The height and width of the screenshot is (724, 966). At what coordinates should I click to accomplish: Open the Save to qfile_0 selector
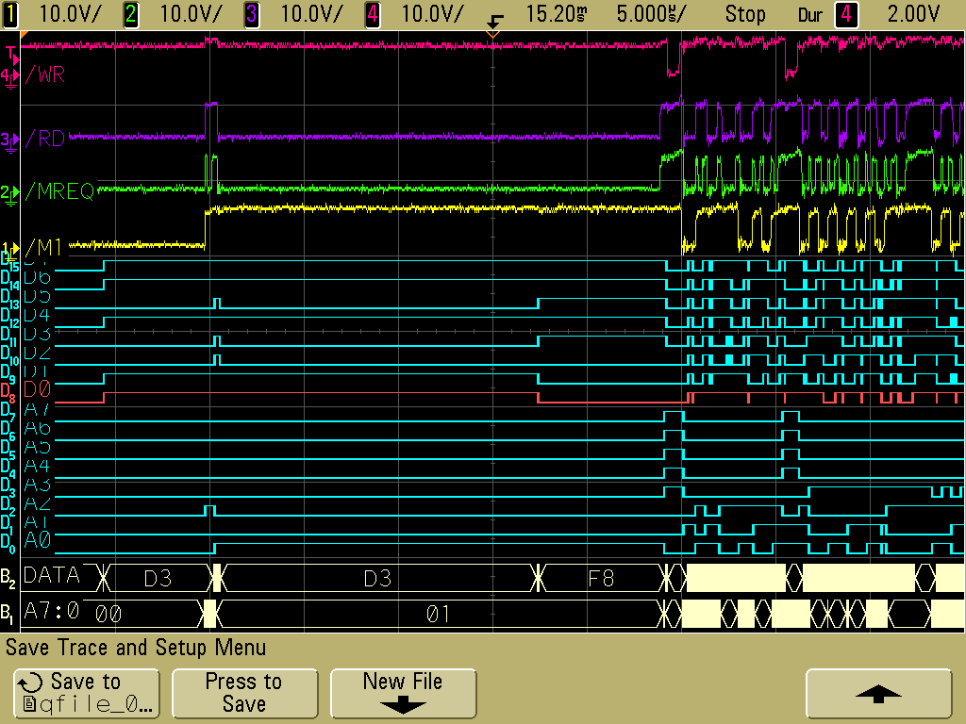coord(86,693)
